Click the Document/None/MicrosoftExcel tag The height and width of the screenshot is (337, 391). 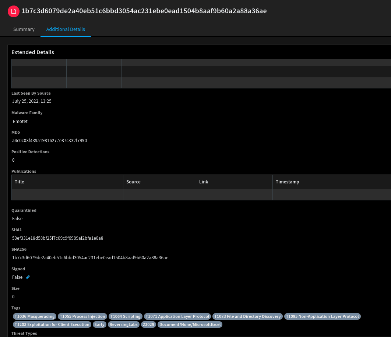(190, 324)
